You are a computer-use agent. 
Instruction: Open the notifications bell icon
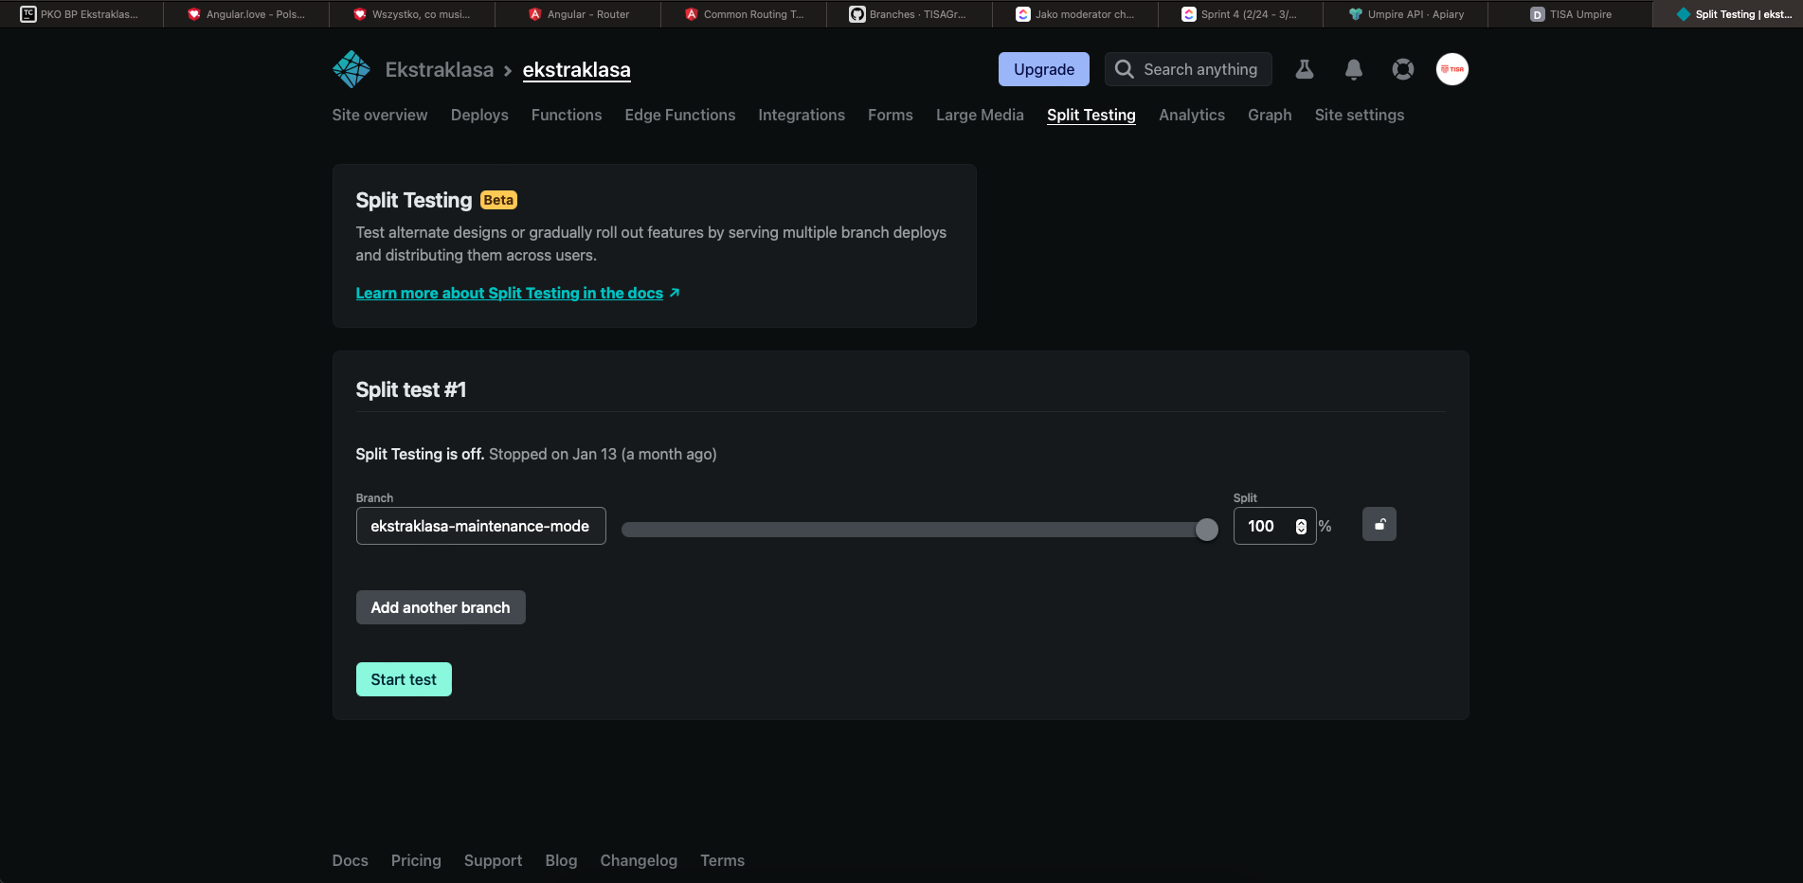point(1354,69)
